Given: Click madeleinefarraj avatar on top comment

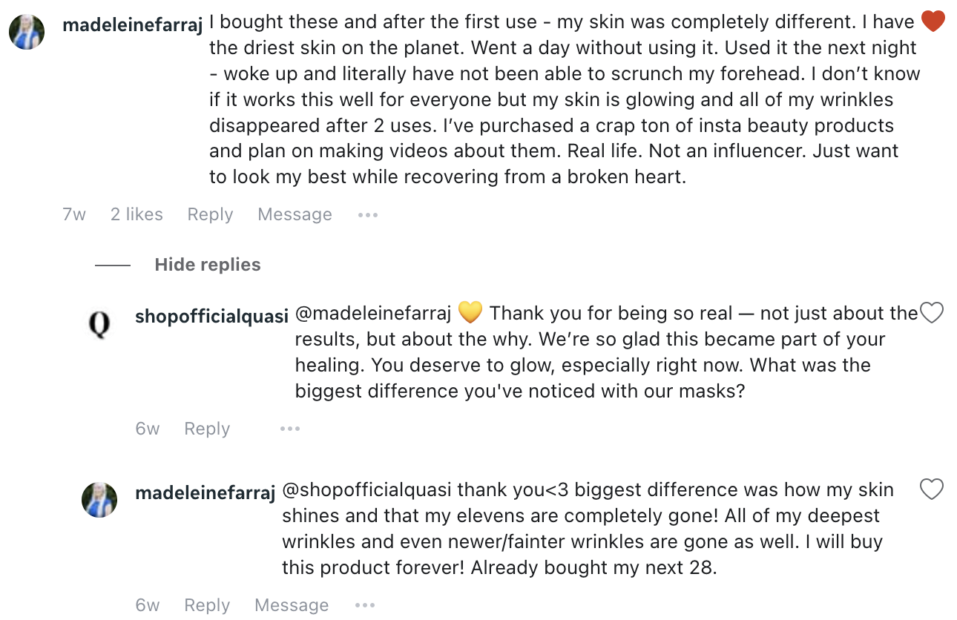Looking at the screenshot, I should coord(27,32).
